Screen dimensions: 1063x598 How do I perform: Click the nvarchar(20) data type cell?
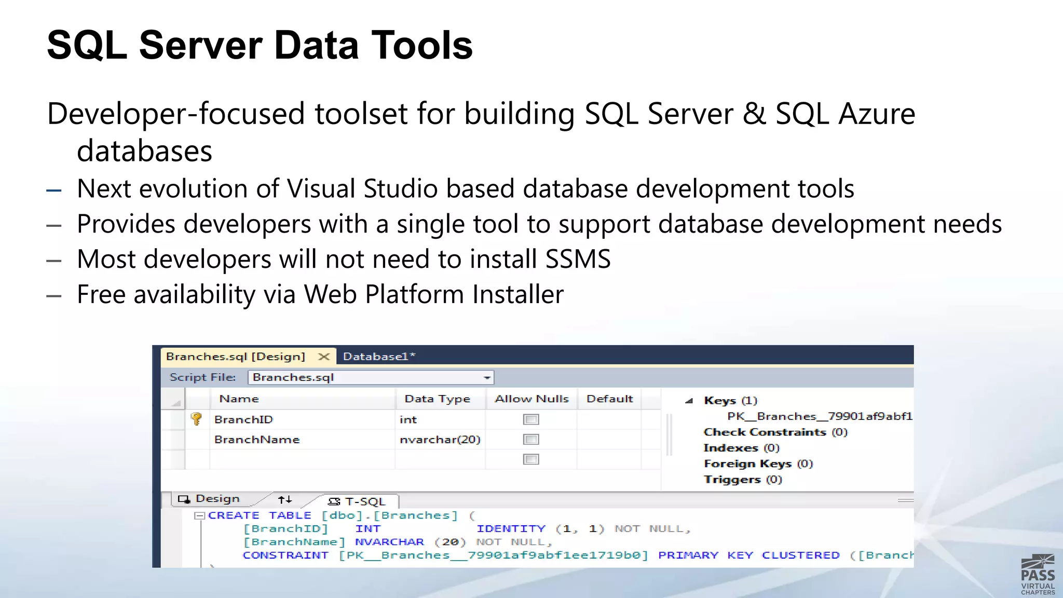point(440,440)
